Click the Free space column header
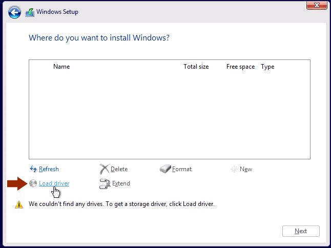Viewport: 331px width, 248px height. (x=240, y=67)
